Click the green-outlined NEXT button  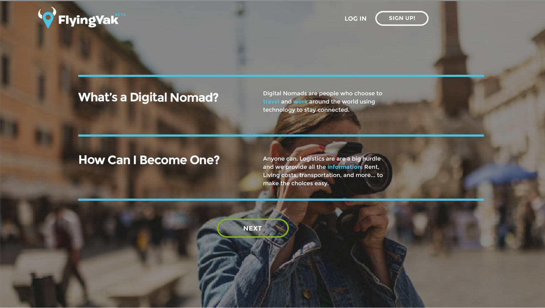253,228
